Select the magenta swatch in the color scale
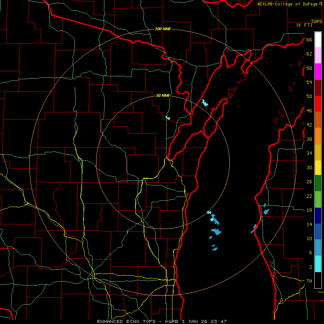The image size is (324, 324). tap(318, 72)
